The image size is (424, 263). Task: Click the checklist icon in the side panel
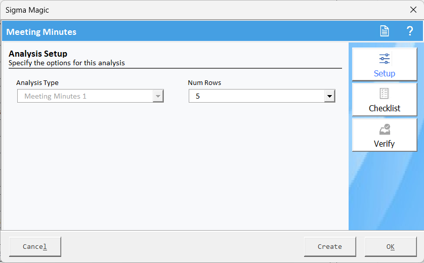pyautogui.click(x=385, y=94)
